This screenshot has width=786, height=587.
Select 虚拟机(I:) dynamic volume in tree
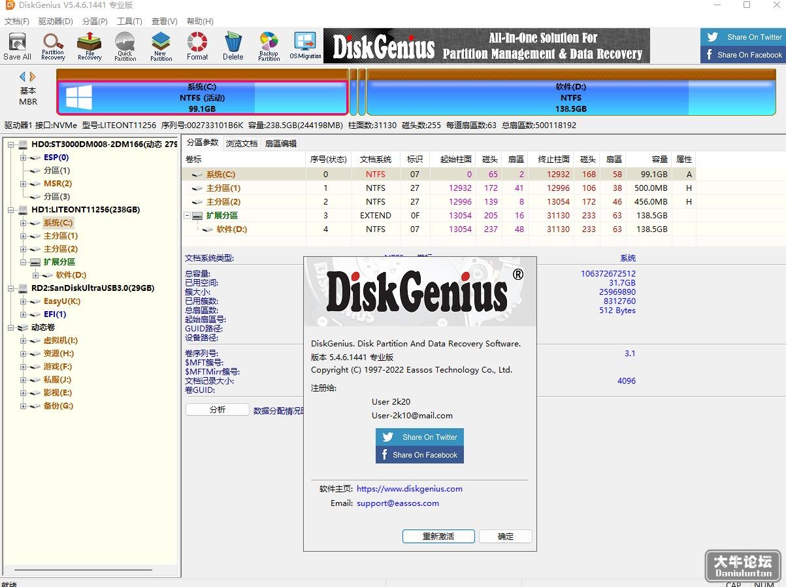tap(61, 341)
